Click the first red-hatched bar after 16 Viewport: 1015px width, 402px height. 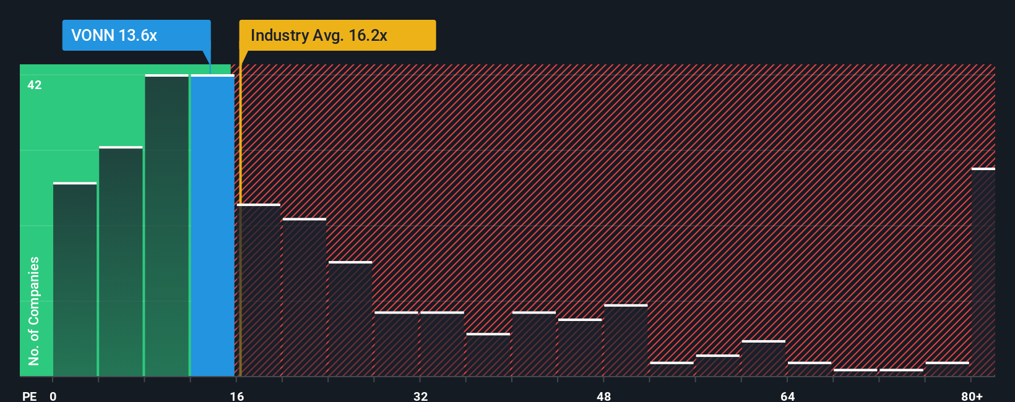(x=259, y=290)
